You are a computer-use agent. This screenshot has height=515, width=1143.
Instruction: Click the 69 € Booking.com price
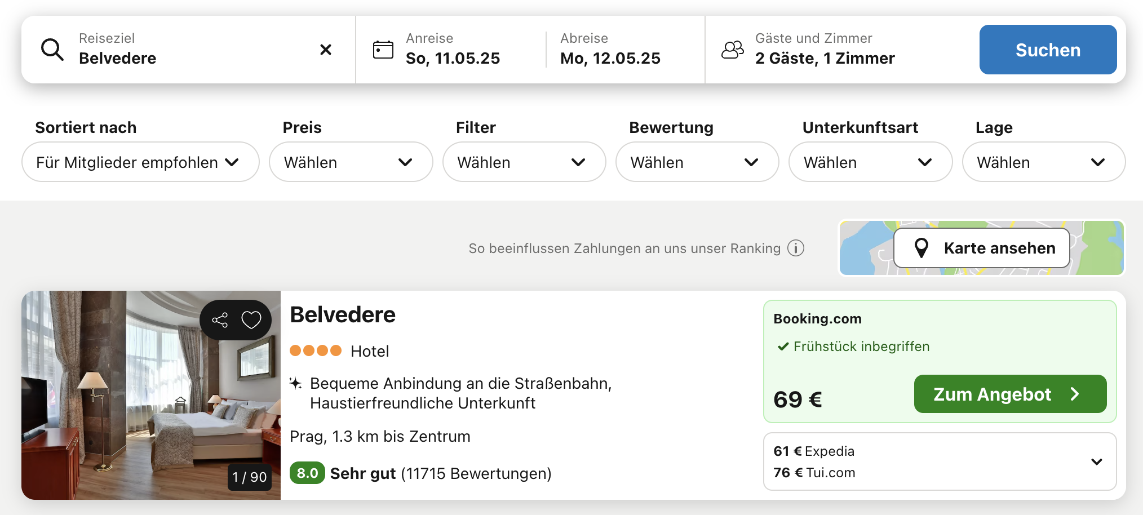click(798, 399)
